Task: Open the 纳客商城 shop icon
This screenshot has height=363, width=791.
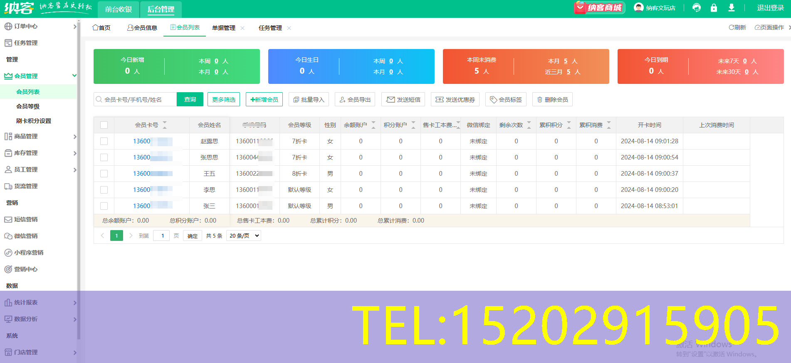Action: coord(599,8)
